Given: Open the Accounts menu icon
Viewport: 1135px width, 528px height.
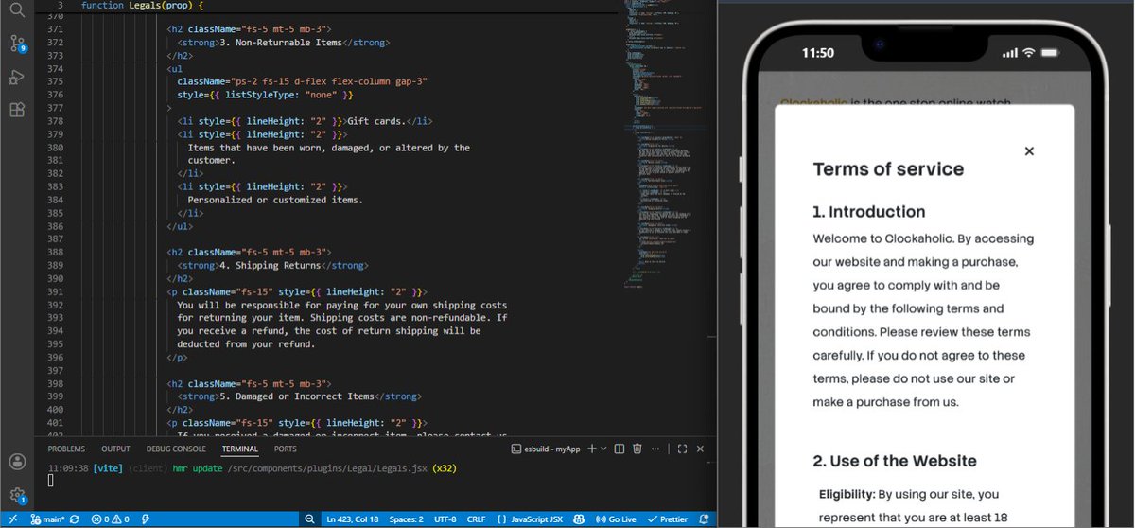Looking at the screenshot, I should [x=16, y=462].
